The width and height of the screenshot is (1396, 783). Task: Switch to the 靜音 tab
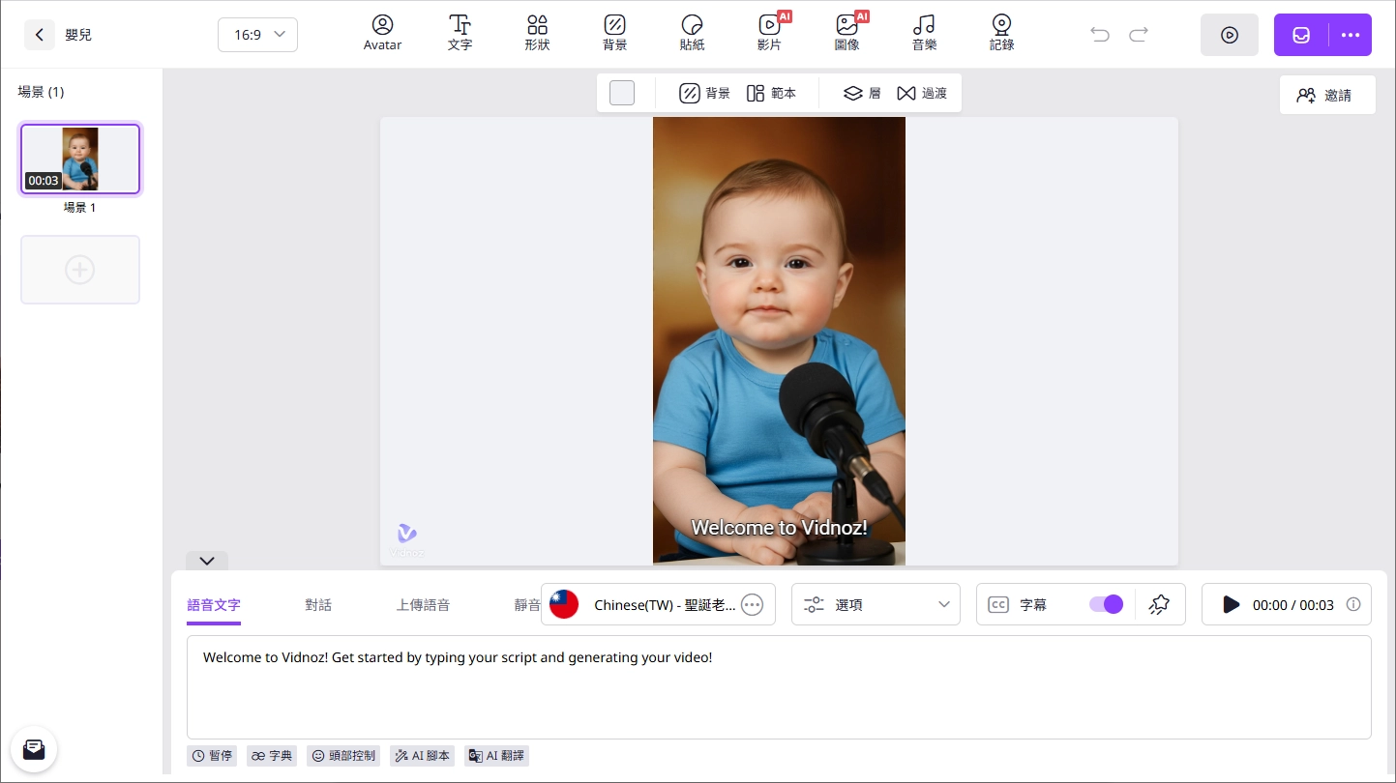click(527, 605)
